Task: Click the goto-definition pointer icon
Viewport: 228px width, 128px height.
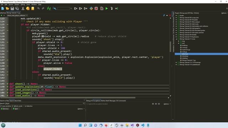Action: pyautogui.click(x=55, y=9)
